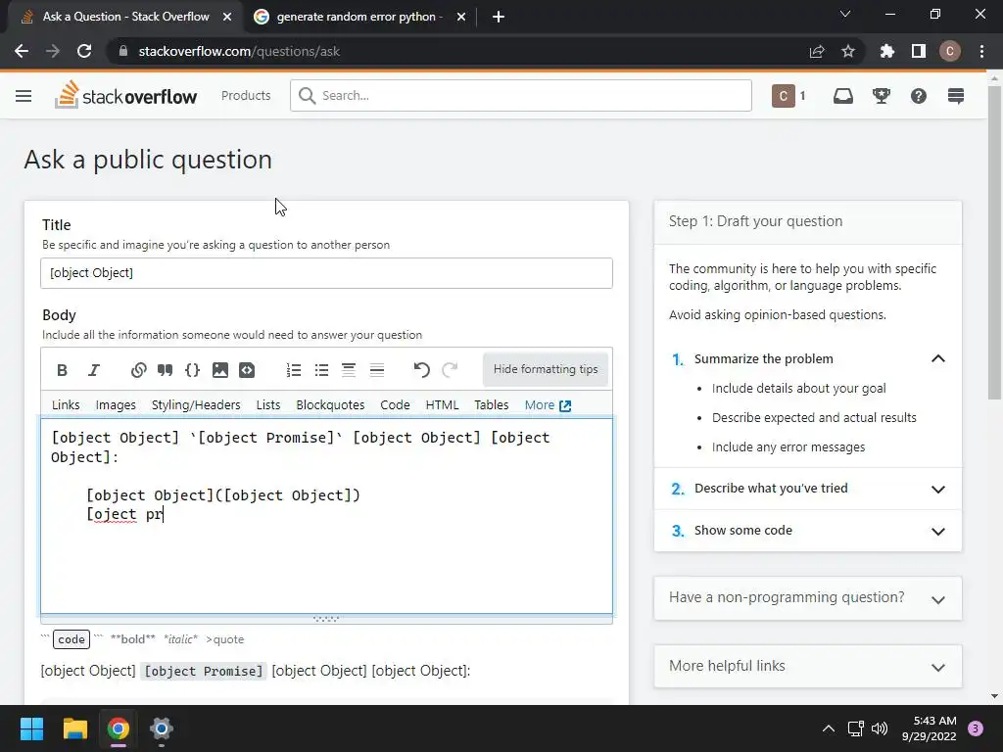This screenshot has height=752, width=1003.
Task: Focus the Stack Overflow search box
Action: [521, 95]
